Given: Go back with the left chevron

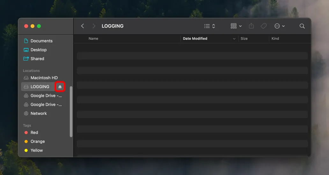Looking at the screenshot, I should point(83,26).
